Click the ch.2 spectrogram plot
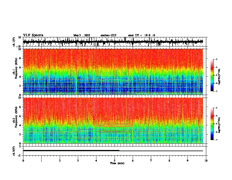This screenshot has height=180, width=232. tap(113, 121)
